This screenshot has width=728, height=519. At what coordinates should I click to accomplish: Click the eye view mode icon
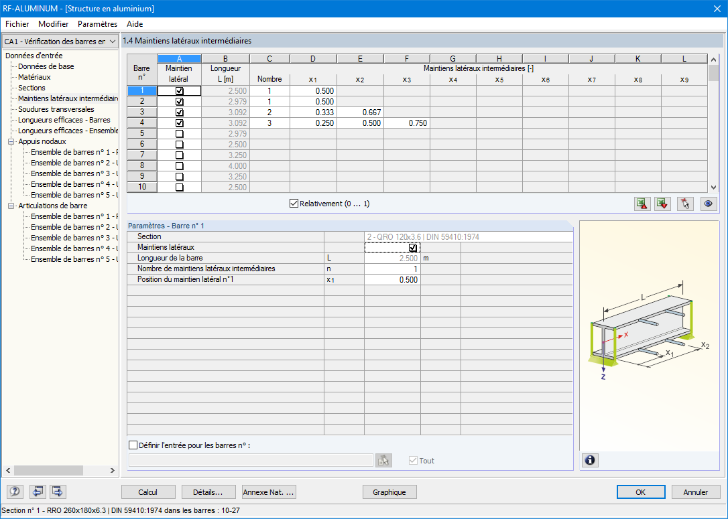709,204
